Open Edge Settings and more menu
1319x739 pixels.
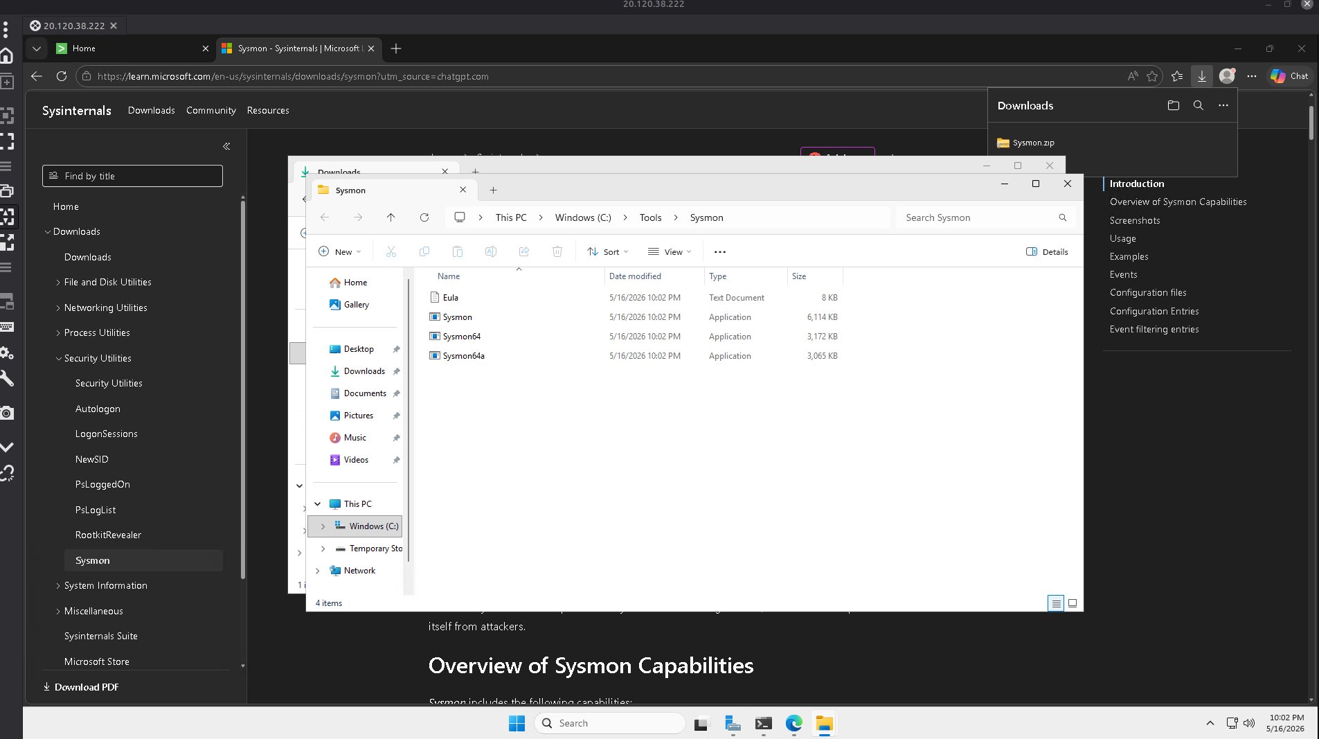tap(1252, 76)
